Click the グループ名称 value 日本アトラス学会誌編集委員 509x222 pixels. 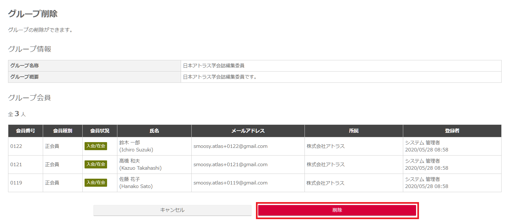click(214, 66)
